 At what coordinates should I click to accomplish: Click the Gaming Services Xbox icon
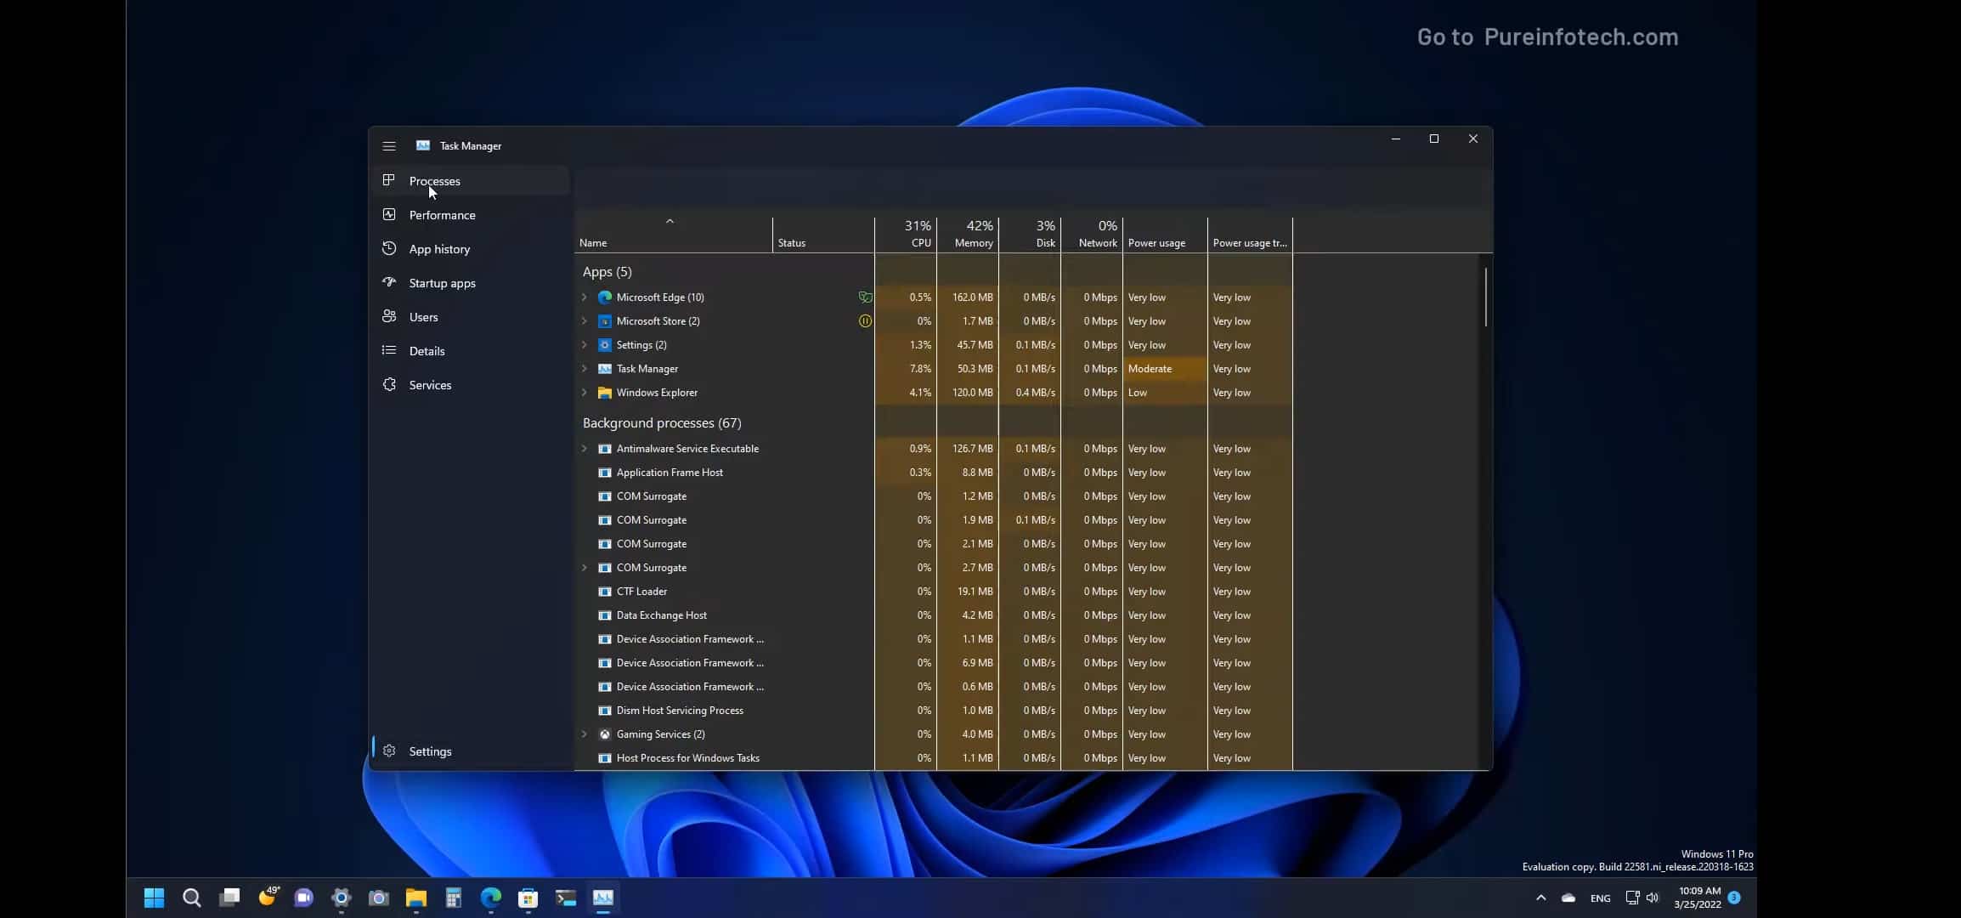coord(605,734)
